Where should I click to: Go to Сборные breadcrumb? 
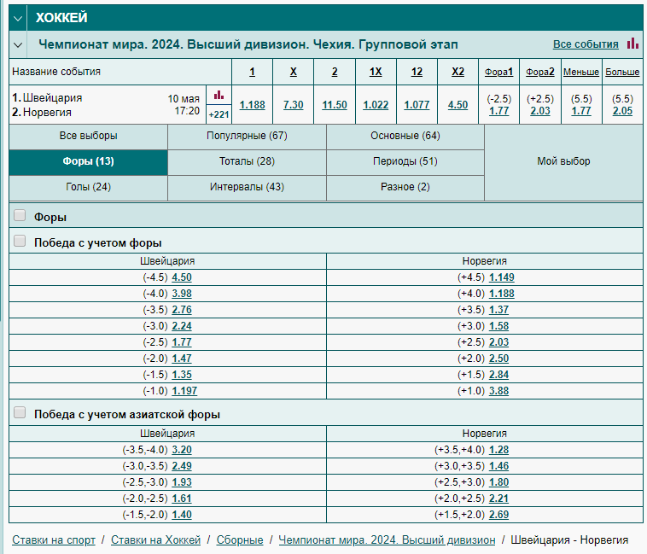tap(240, 540)
